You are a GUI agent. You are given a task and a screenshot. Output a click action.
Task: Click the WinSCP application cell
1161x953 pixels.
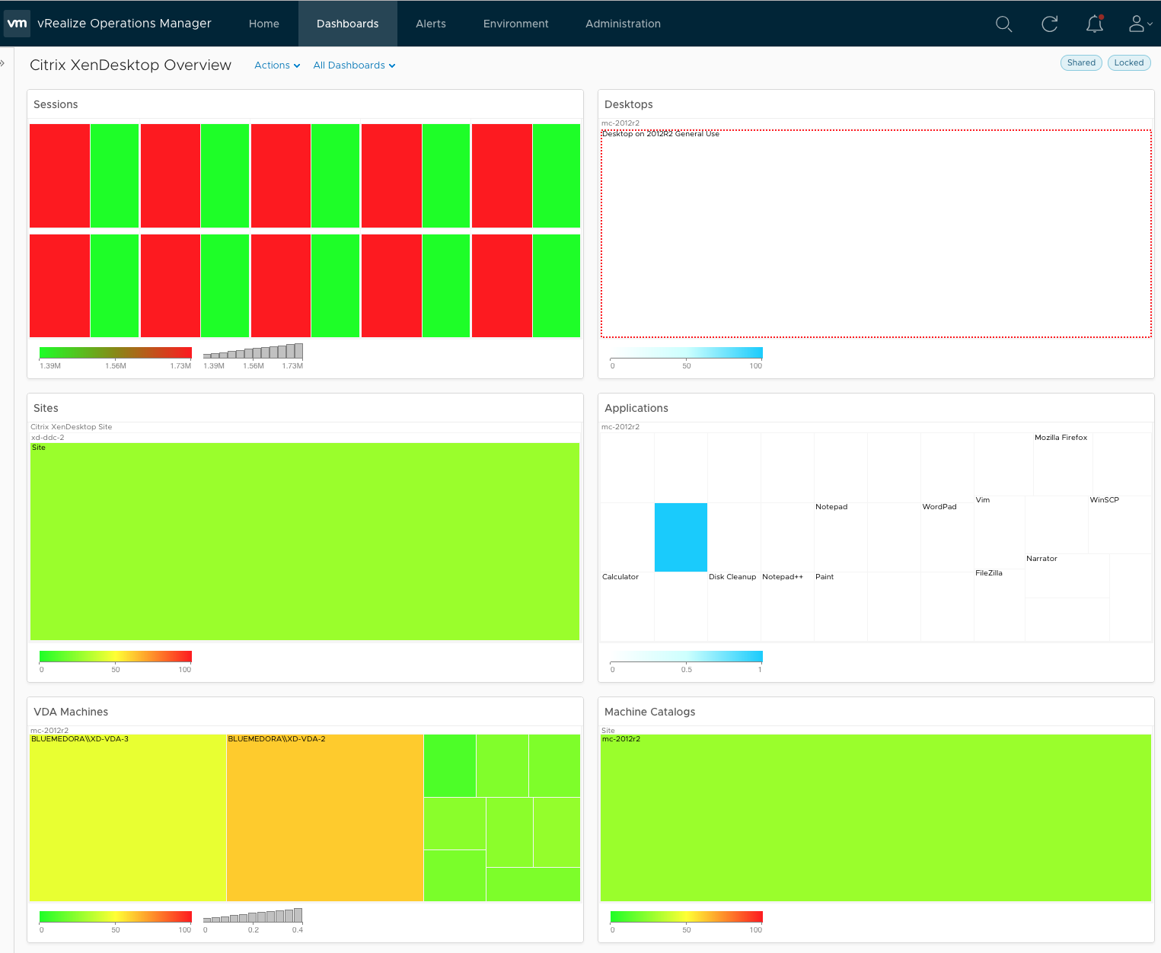point(1120,525)
